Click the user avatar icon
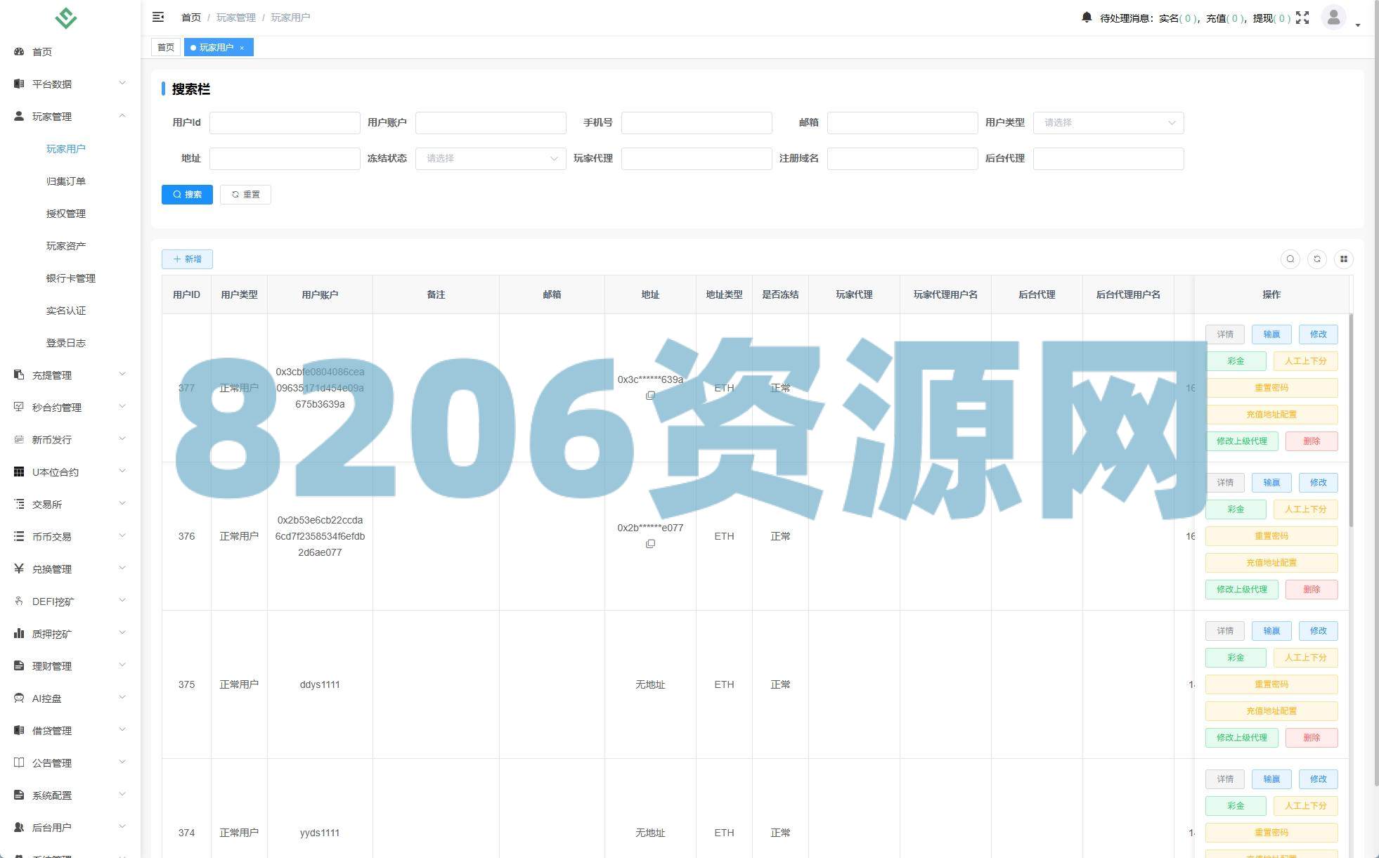Image resolution: width=1379 pixels, height=858 pixels. pyautogui.click(x=1333, y=17)
